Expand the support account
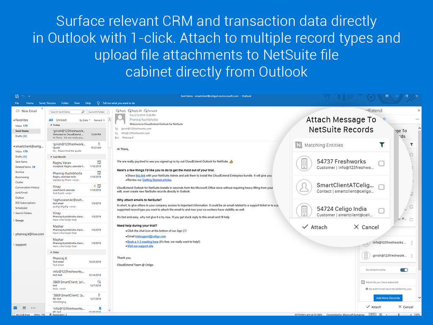The image size is (433, 325). [x=14, y=245]
